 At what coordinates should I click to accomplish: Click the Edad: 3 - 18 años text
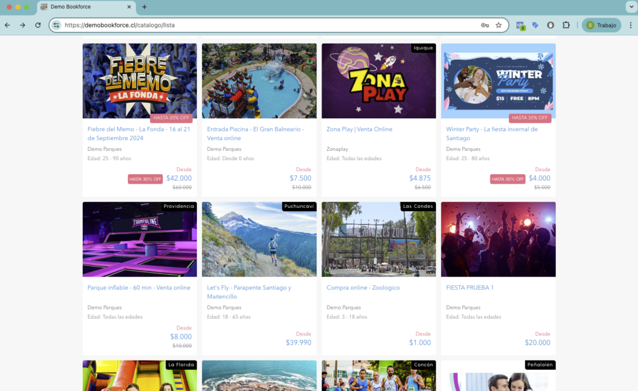[346, 317]
